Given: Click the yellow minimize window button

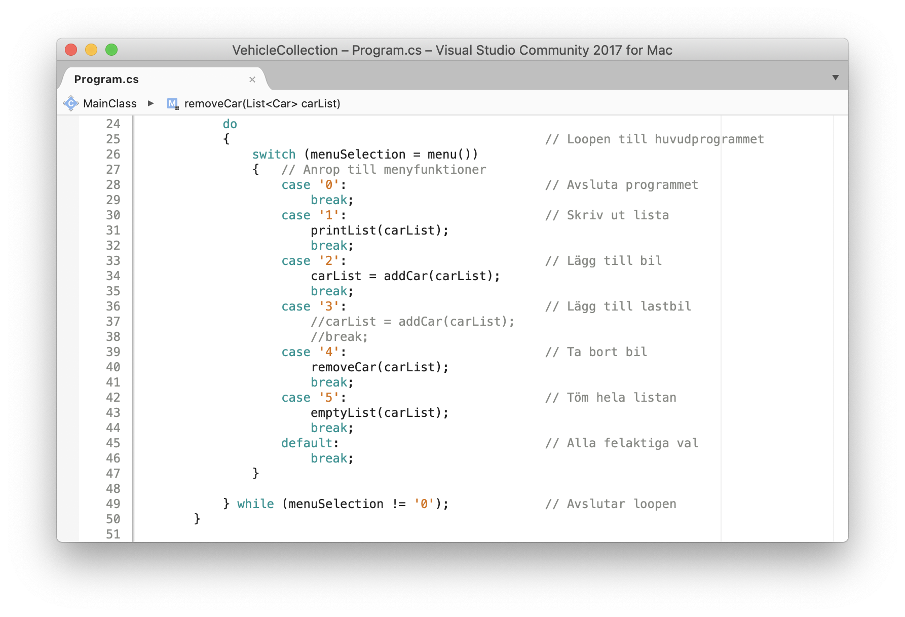Looking at the screenshot, I should tap(91, 50).
